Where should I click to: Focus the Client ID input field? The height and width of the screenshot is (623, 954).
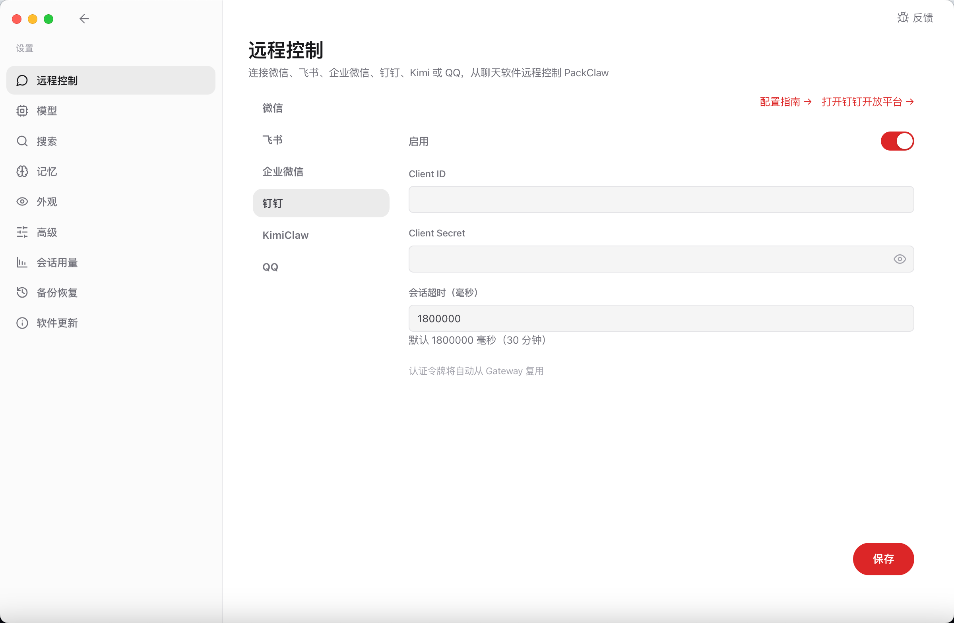(661, 199)
